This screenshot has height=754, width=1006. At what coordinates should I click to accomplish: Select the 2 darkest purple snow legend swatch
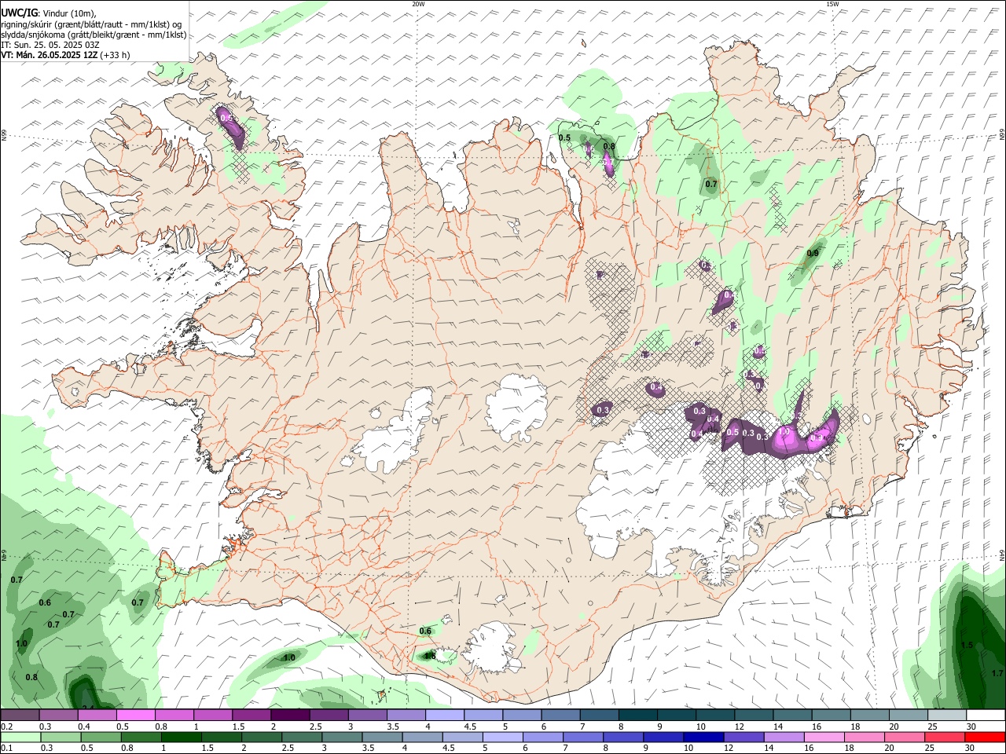click(290, 716)
